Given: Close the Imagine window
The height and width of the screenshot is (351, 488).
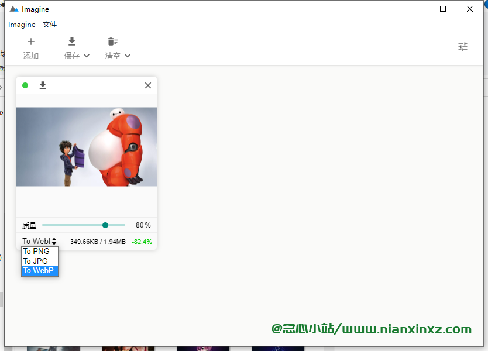Looking at the screenshot, I should point(470,9).
